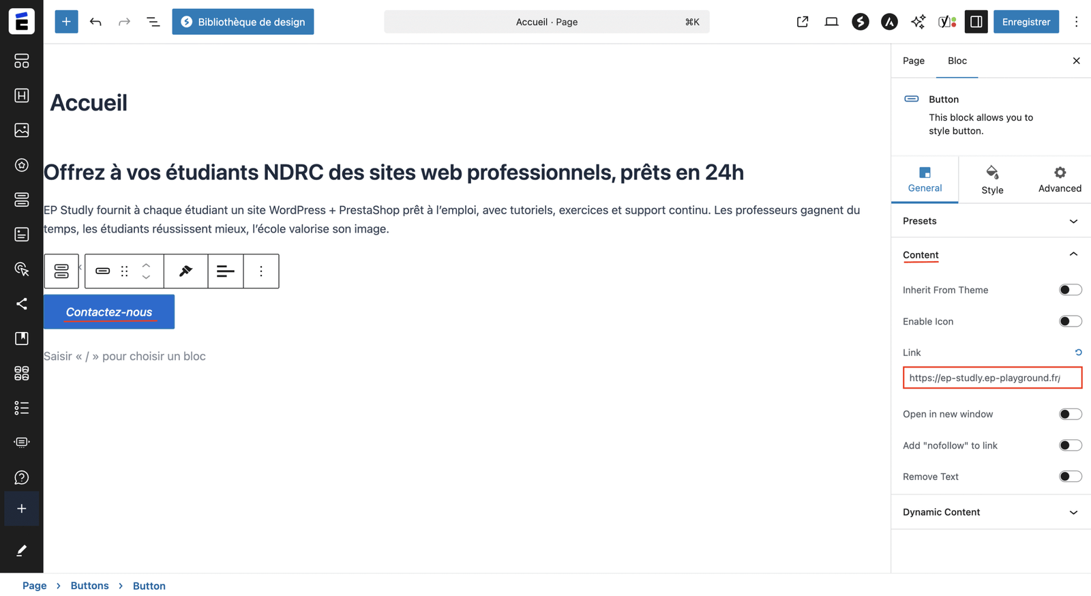Click the undo arrow in top toolbar
The width and height of the screenshot is (1091, 596).
pyautogui.click(x=95, y=22)
